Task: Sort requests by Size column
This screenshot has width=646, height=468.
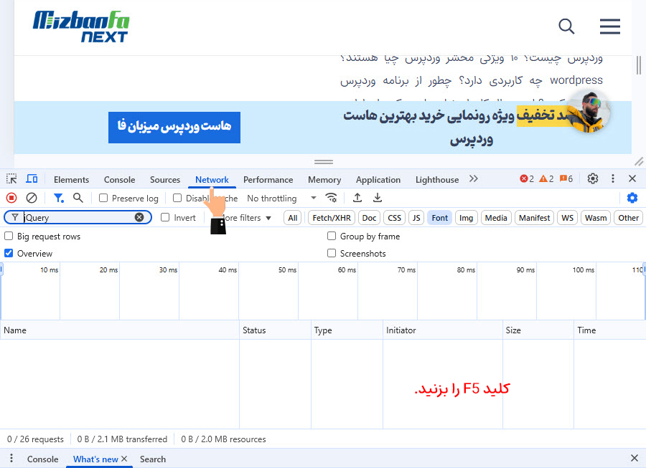Action: [538, 330]
